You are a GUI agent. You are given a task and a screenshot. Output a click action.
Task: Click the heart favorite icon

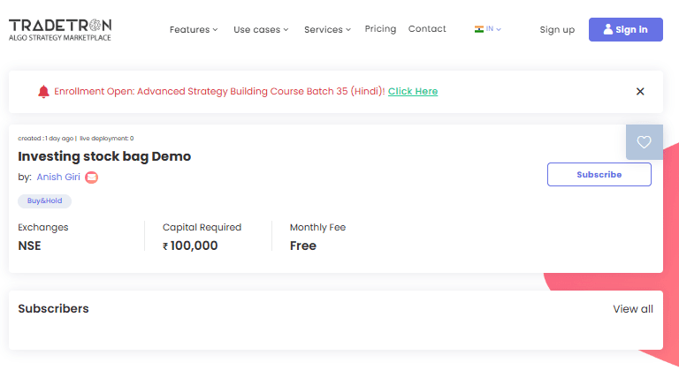pos(644,142)
